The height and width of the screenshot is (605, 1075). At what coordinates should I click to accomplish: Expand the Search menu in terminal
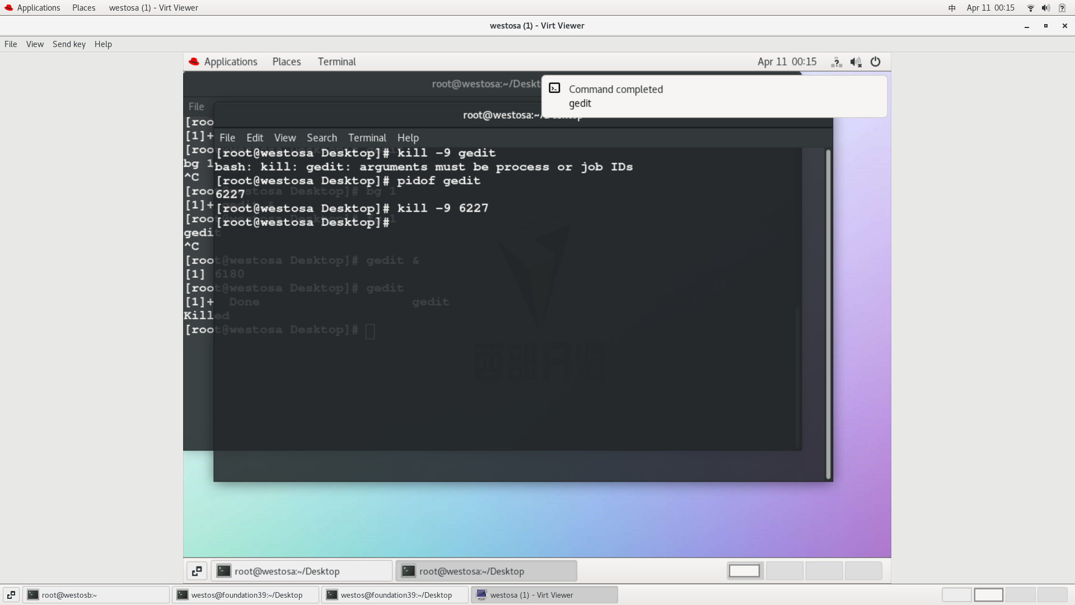point(321,137)
